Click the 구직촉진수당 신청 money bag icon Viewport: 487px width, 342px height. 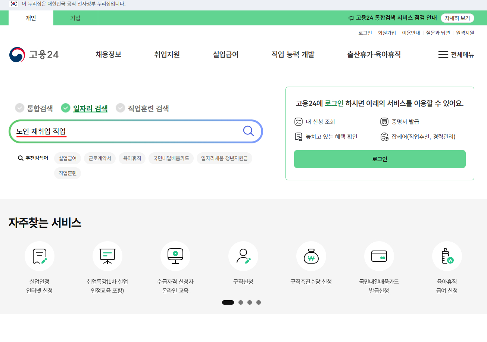pyautogui.click(x=311, y=256)
